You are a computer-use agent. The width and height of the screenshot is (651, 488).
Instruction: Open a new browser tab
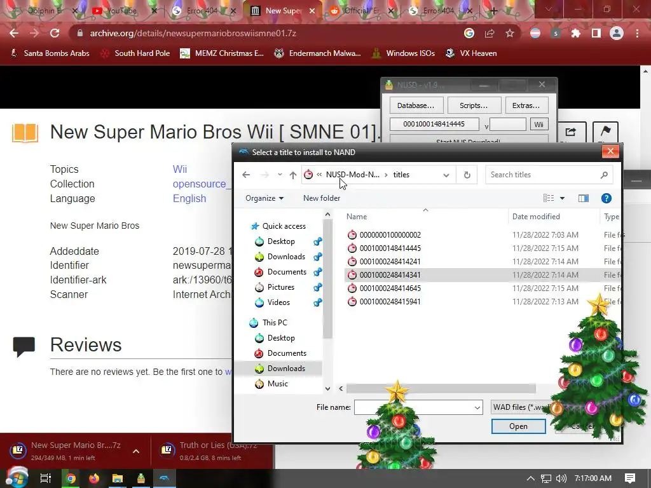click(493, 11)
